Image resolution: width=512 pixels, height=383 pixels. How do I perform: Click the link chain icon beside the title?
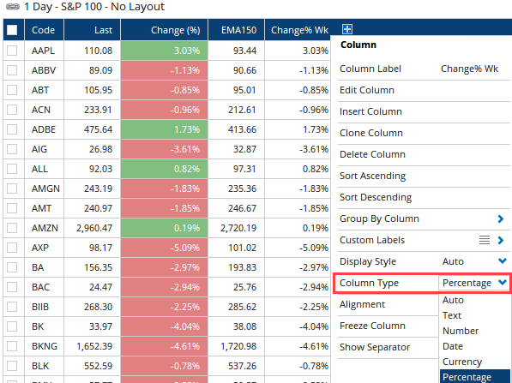pos(13,7)
